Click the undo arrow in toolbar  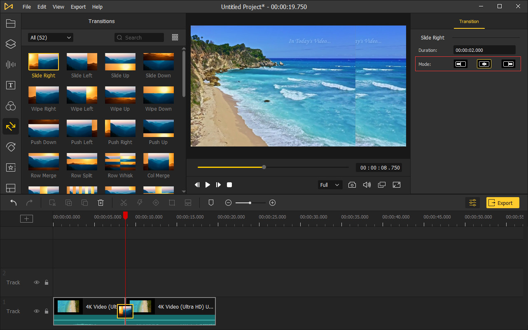pos(13,203)
